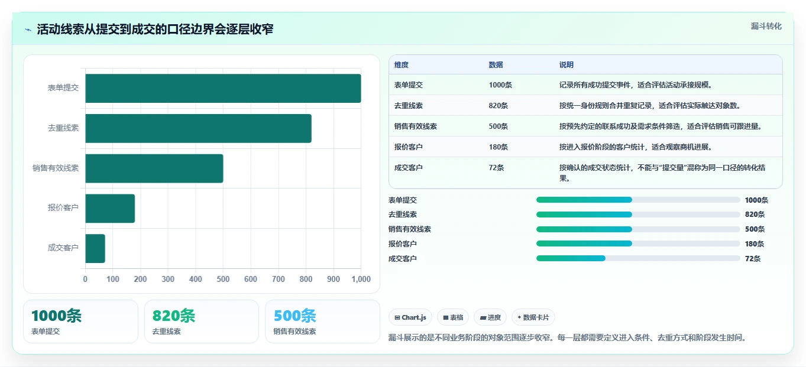This screenshot has height=367, width=806.
Task: Open the 500条 销售有效线索 data card
Action: click(322, 321)
